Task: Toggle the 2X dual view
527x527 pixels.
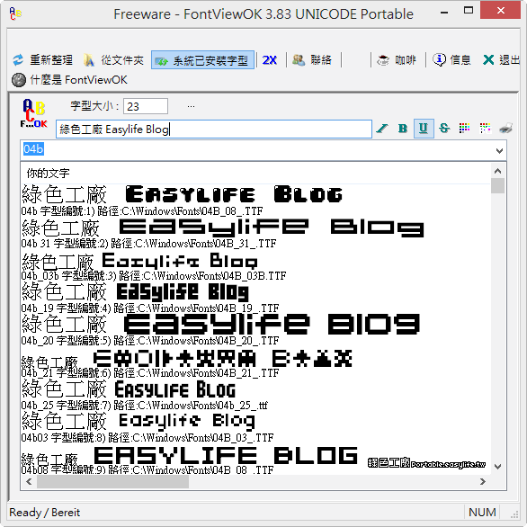Action: [x=269, y=60]
